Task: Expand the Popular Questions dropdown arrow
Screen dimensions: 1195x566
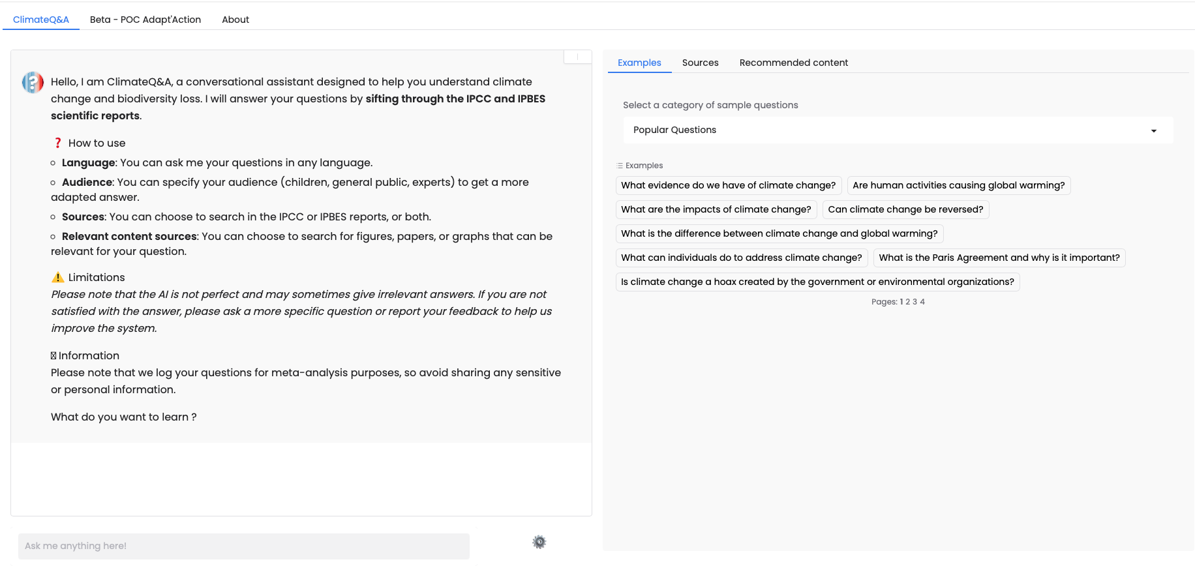Action: [1153, 130]
